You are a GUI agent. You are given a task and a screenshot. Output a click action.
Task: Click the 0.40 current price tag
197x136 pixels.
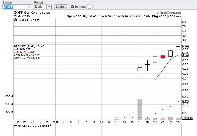tap(185, 46)
